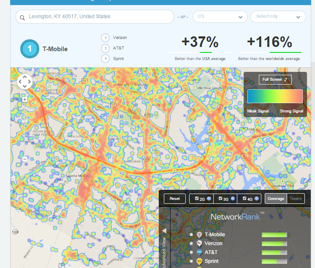
Task: Click Verizon's NetworkRank rating bar
Action: (274, 243)
